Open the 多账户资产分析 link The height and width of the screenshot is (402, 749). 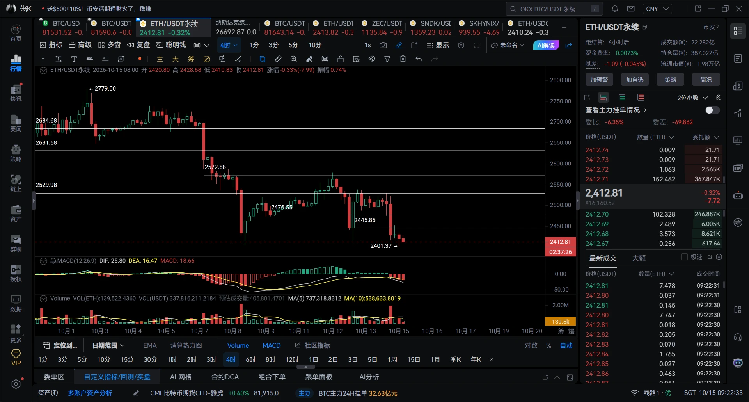pyautogui.click(x=90, y=393)
